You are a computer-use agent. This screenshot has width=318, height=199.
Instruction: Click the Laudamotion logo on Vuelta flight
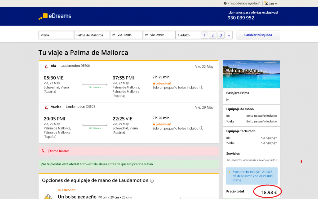click(46, 107)
